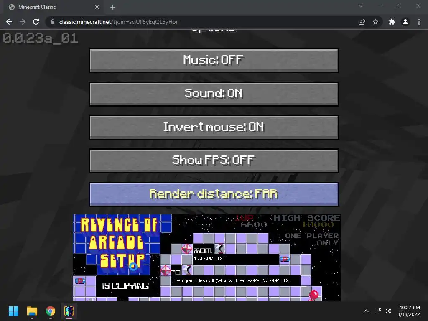Open Chrome profile avatar
428x321 pixels.
click(405, 22)
